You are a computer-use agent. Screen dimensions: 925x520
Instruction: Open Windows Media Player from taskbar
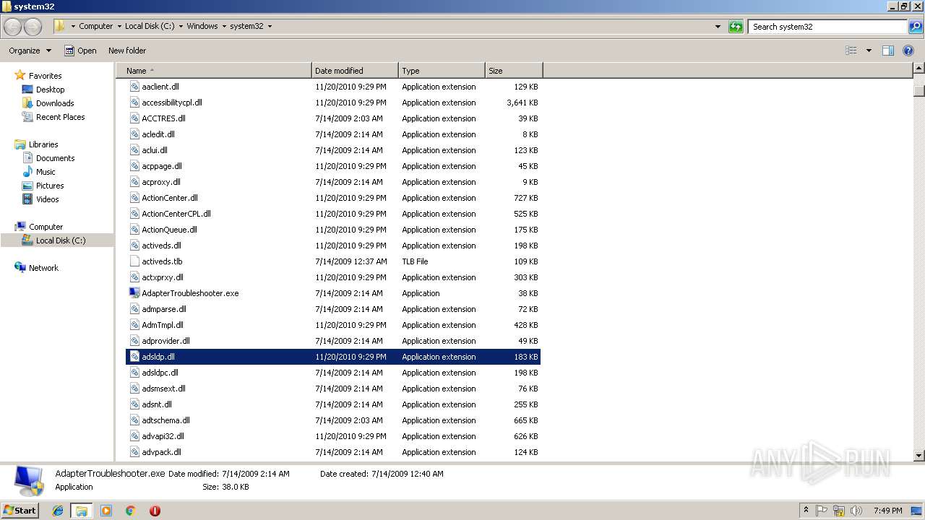coord(106,511)
